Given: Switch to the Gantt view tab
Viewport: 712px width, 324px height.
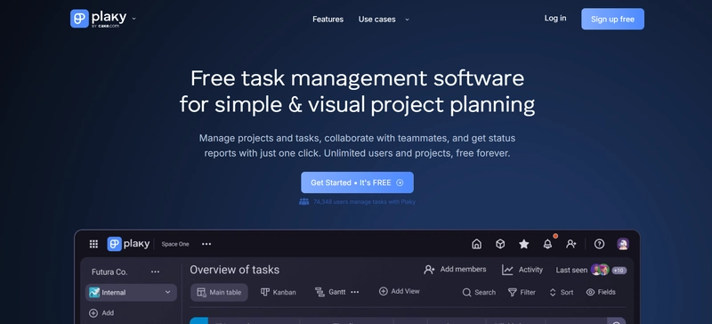Looking at the screenshot, I should [330, 292].
